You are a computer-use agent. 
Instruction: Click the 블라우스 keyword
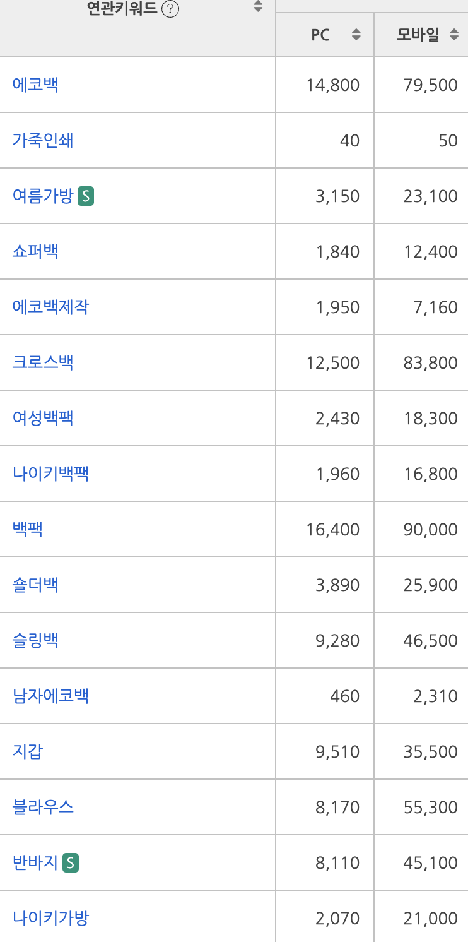(x=43, y=808)
